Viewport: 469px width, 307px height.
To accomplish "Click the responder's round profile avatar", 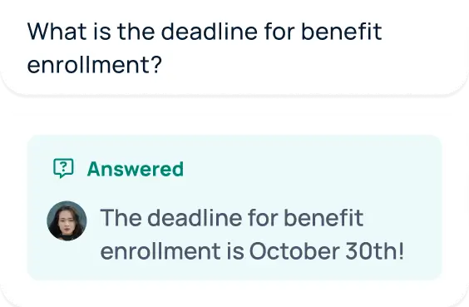I will pos(67,220).
